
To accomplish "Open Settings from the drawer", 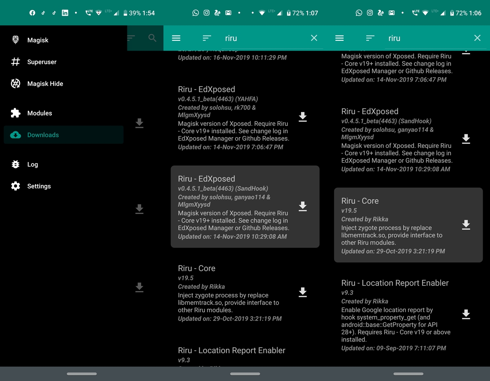I will [x=63, y=186].
